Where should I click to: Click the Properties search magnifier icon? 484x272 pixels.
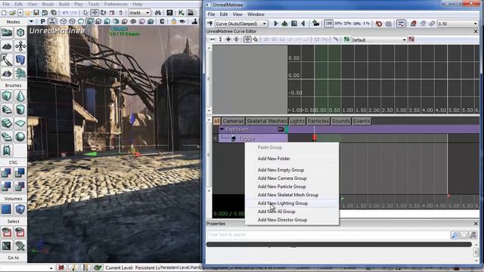pyautogui.click(x=455, y=235)
